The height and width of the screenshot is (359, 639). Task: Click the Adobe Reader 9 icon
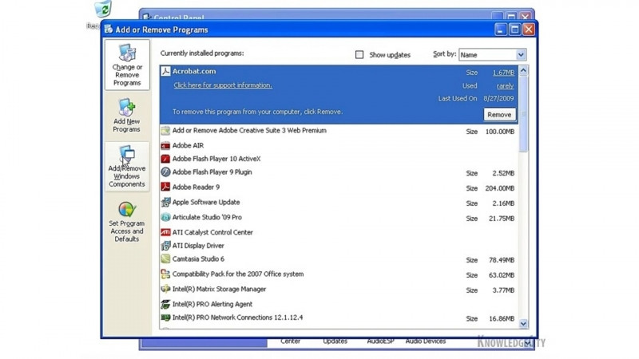(165, 187)
